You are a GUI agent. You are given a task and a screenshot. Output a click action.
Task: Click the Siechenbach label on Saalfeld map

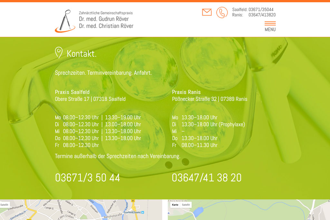[x=18, y=215]
